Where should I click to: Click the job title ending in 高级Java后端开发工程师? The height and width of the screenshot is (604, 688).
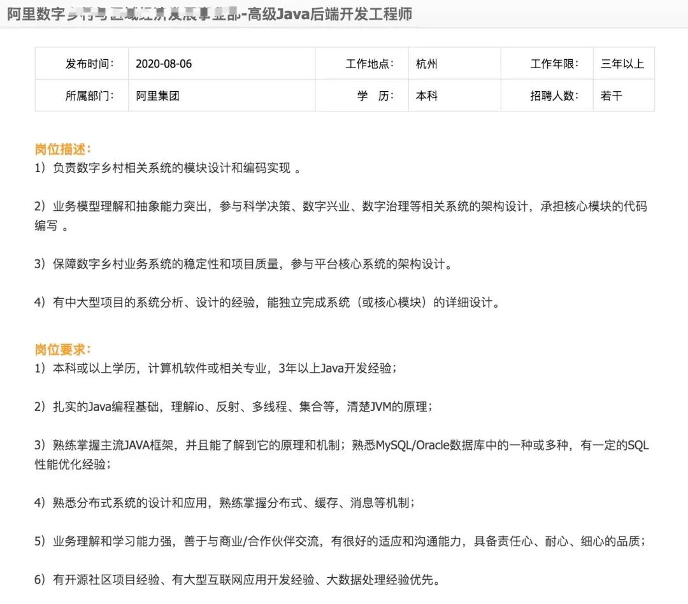tap(210, 14)
